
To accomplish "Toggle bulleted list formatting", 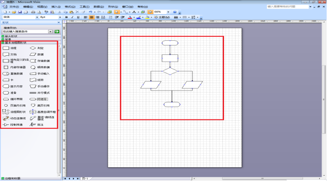I will [110, 17].
